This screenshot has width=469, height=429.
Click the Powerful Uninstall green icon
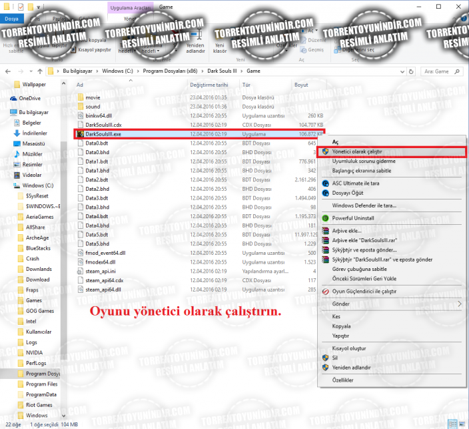coord(325,218)
